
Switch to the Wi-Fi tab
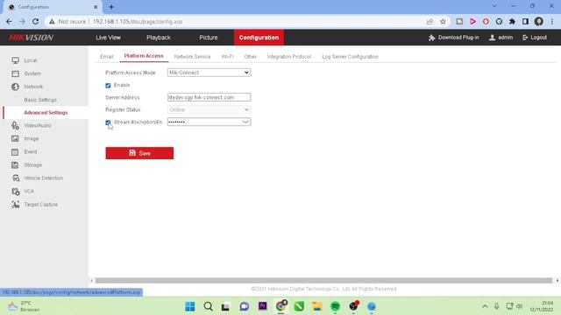[x=227, y=56]
